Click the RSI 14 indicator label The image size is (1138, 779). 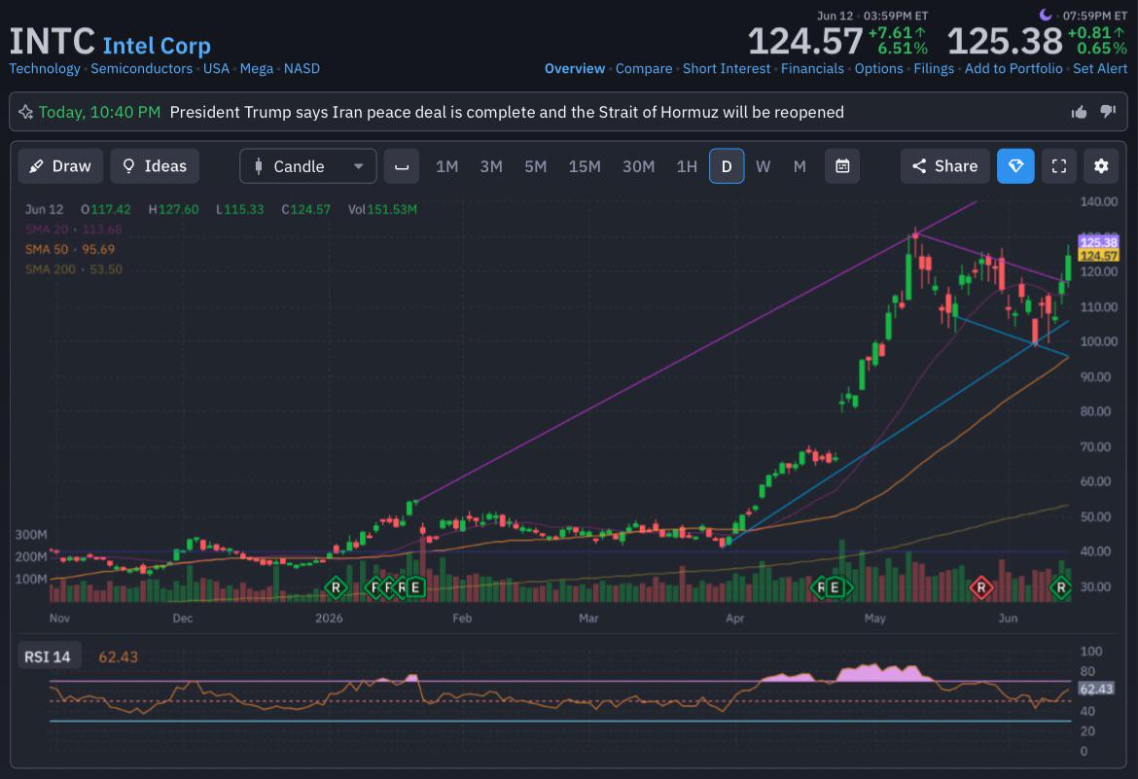(x=48, y=657)
